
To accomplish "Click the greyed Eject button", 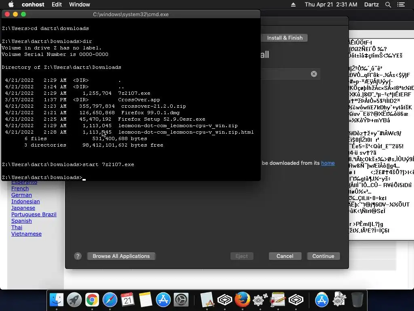I will (242, 256).
